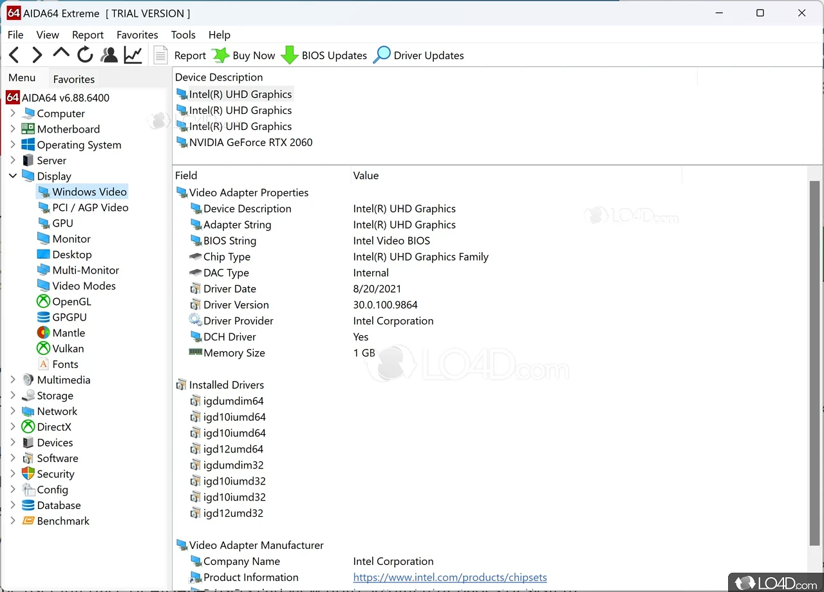This screenshot has width=824, height=592.
Task: Click Buy Now in the toolbar
Action: 244,55
